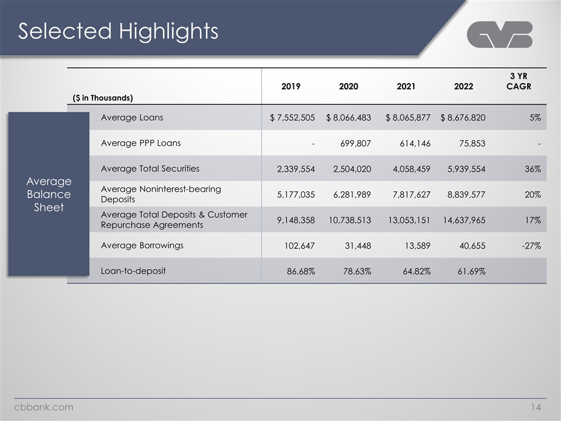Select the 2020 column header
The image size is (561, 421).
[x=348, y=87]
